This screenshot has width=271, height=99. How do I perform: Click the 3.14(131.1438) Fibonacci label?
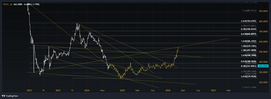coord(249,87)
